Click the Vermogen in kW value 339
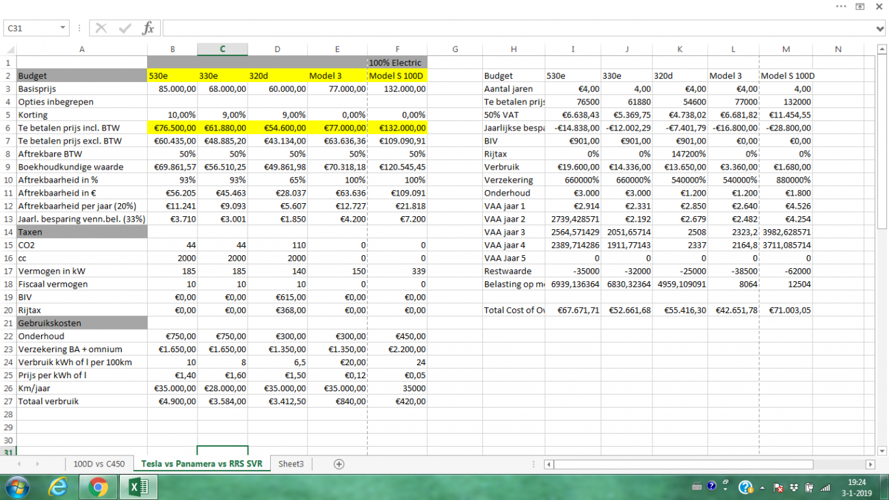This screenshot has height=500, width=889. 397,271
